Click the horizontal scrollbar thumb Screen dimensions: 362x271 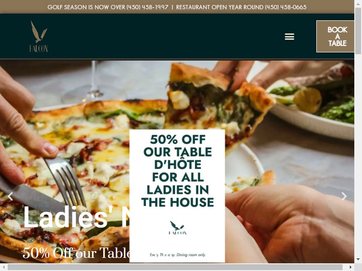(175, 267)
